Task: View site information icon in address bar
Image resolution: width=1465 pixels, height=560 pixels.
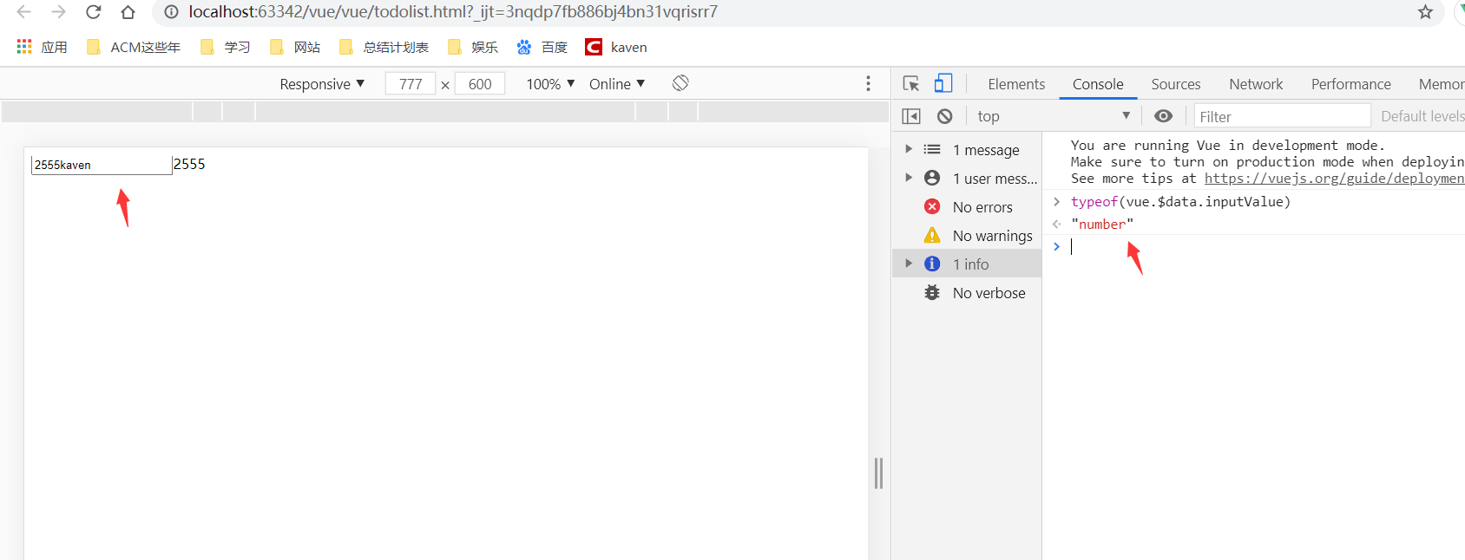Action: click(172, 12)
